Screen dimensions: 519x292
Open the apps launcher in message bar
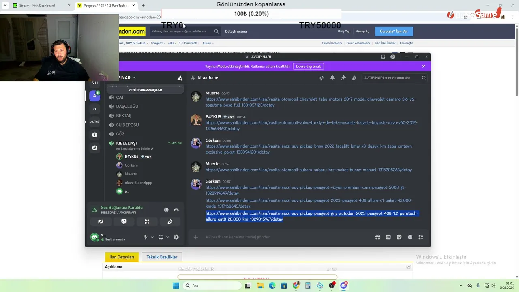421,237
